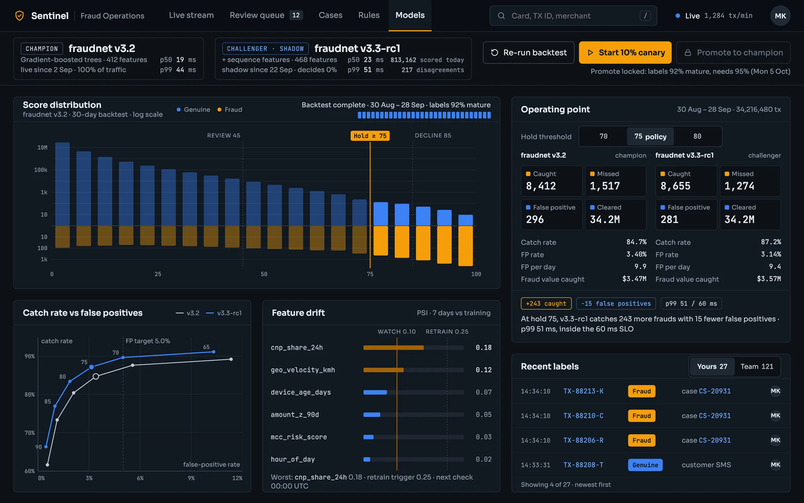Image resolution: width=804 pixels, height=503 pixels.
Task: Click the Sentinel shield logo
Action: [20, 16]
